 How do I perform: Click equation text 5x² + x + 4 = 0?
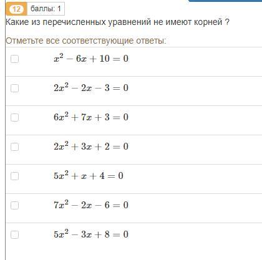click(89, 176)
